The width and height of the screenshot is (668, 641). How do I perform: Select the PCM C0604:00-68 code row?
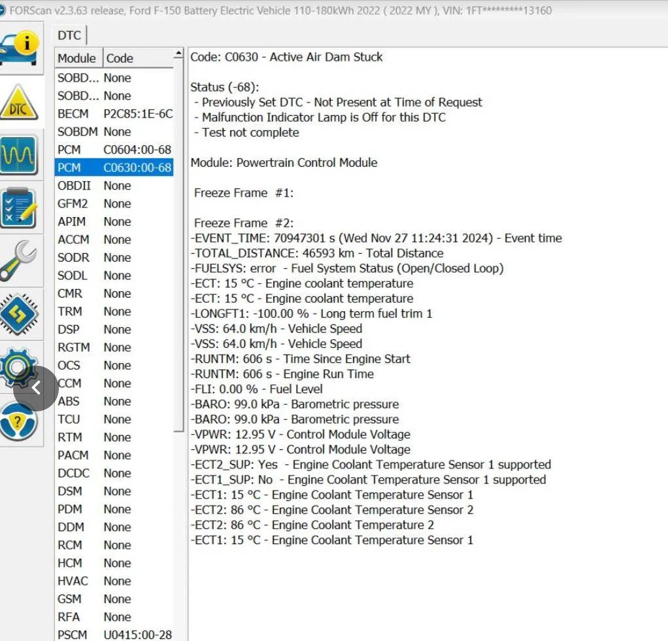point(114,150)
